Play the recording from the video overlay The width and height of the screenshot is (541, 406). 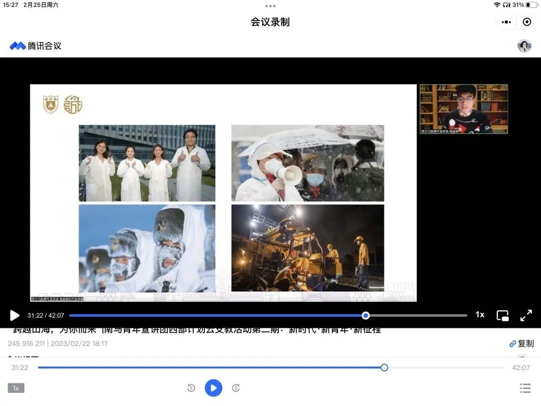click(x=15, y=315)
